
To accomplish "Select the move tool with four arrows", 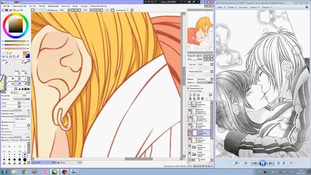I will [3, 57].
